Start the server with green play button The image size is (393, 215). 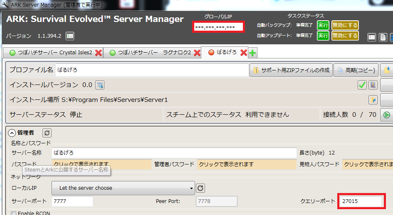click(x=387, y=115)
